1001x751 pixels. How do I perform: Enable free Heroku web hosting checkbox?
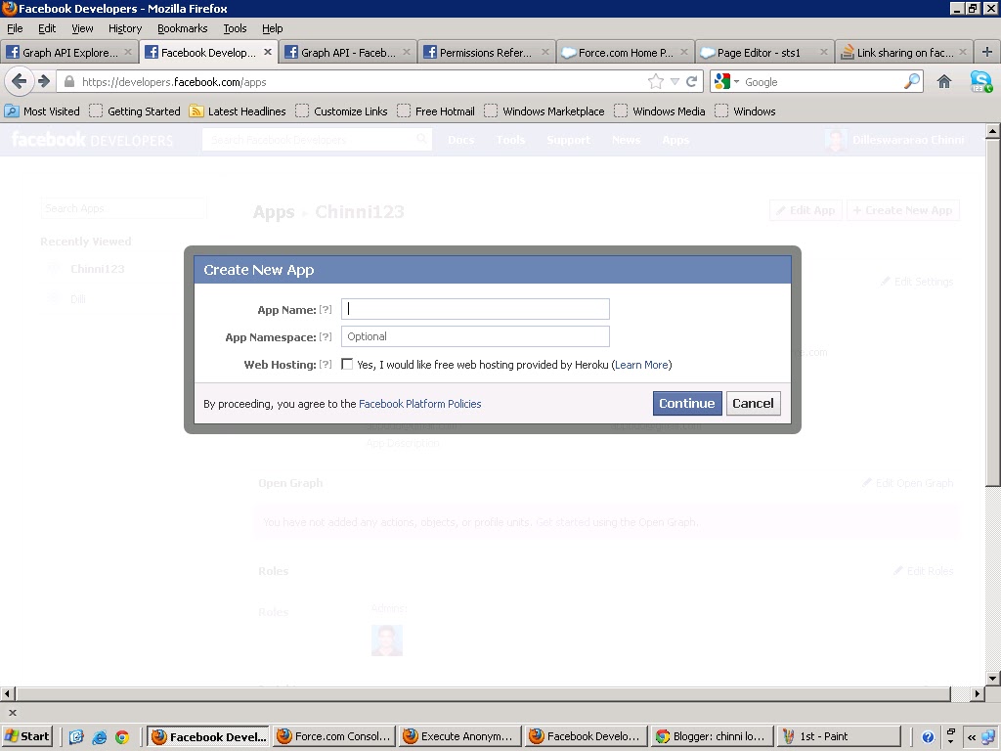pos(347,364)
